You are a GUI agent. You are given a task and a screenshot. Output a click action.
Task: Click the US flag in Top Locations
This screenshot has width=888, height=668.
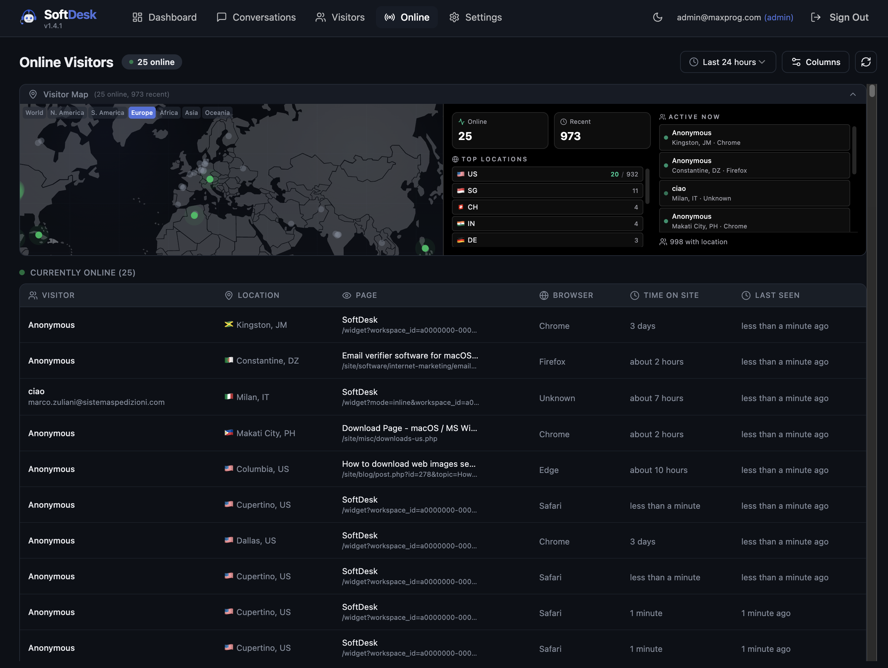click(460, 174)
